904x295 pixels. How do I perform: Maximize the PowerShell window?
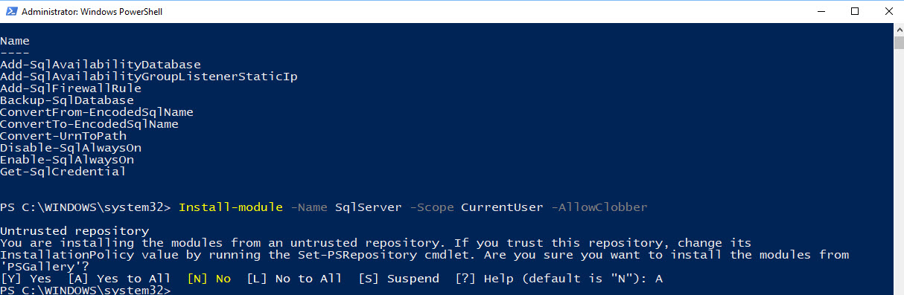854,11
